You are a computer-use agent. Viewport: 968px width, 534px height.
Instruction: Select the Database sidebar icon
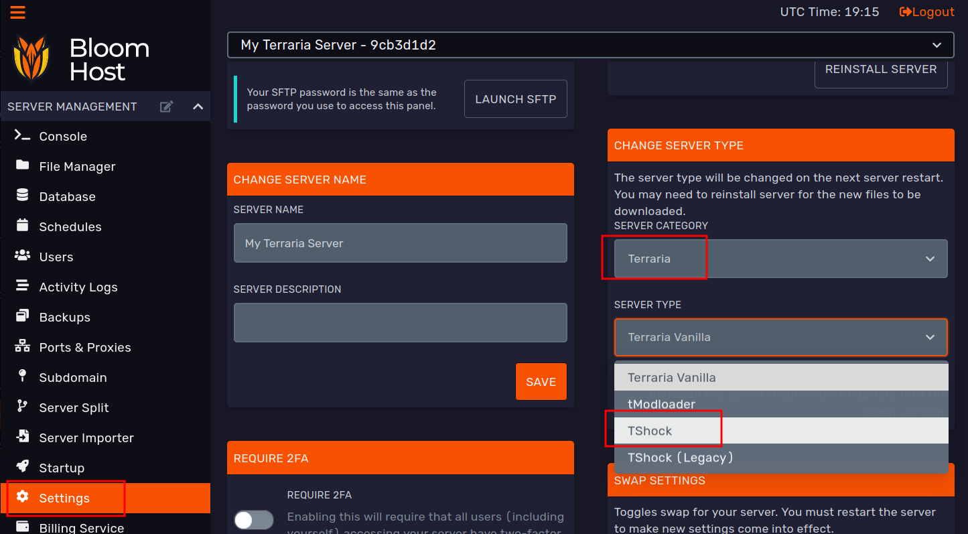(23, 196)
